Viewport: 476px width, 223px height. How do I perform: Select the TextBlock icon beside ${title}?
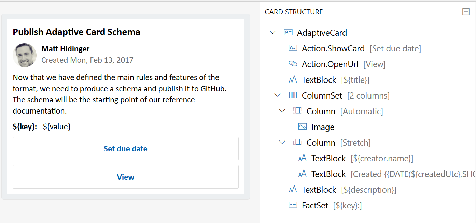(293, 79)
